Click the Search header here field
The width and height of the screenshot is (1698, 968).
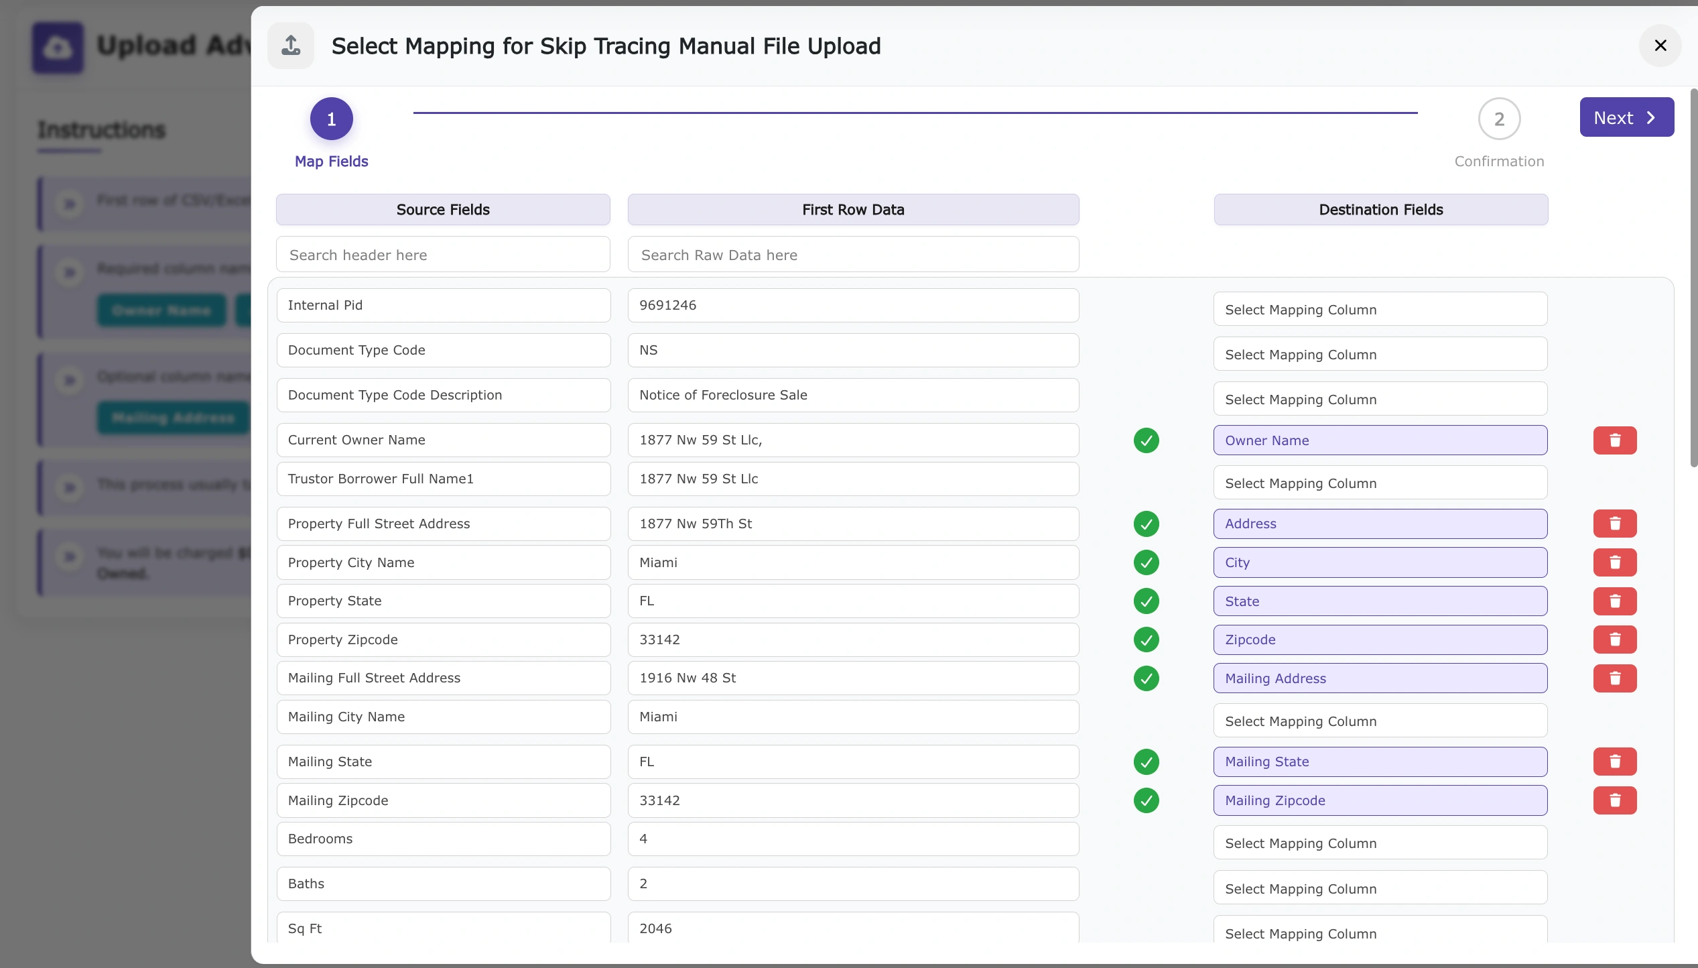443,255
